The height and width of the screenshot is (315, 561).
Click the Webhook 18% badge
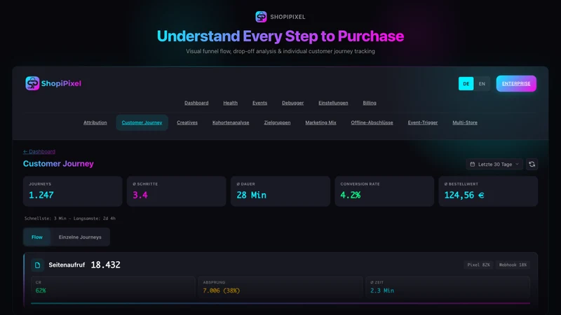tap(513, 265)
